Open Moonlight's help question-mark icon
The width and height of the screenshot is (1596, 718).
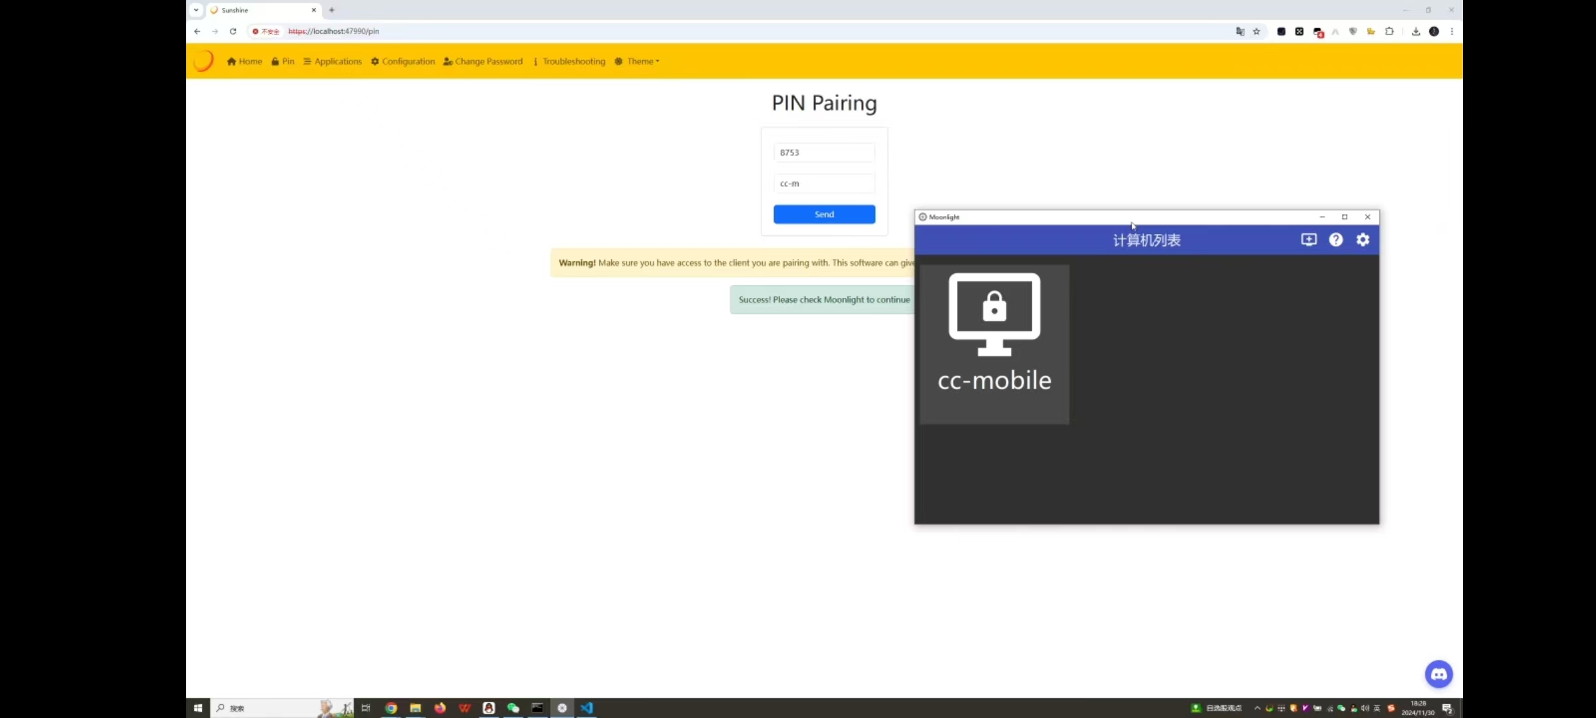[1335, 240]
